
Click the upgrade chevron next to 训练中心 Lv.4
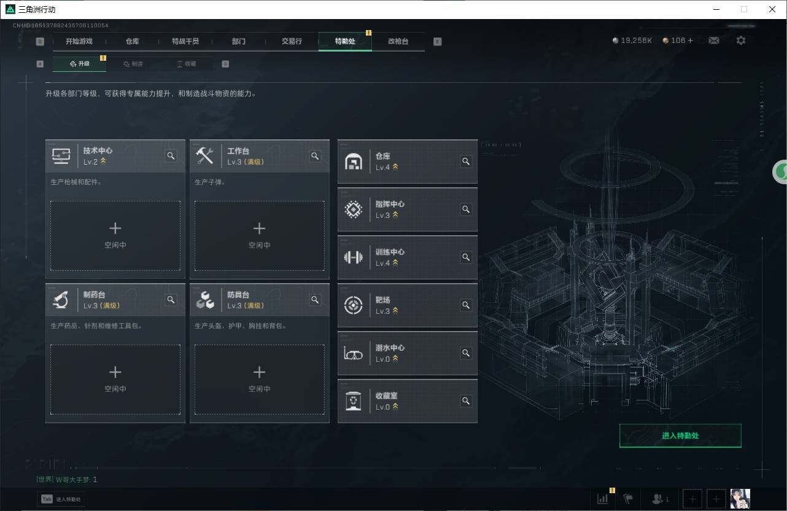point(395,263)
